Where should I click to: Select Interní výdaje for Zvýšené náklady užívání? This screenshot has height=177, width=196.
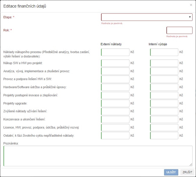click(x=164, y=111)
